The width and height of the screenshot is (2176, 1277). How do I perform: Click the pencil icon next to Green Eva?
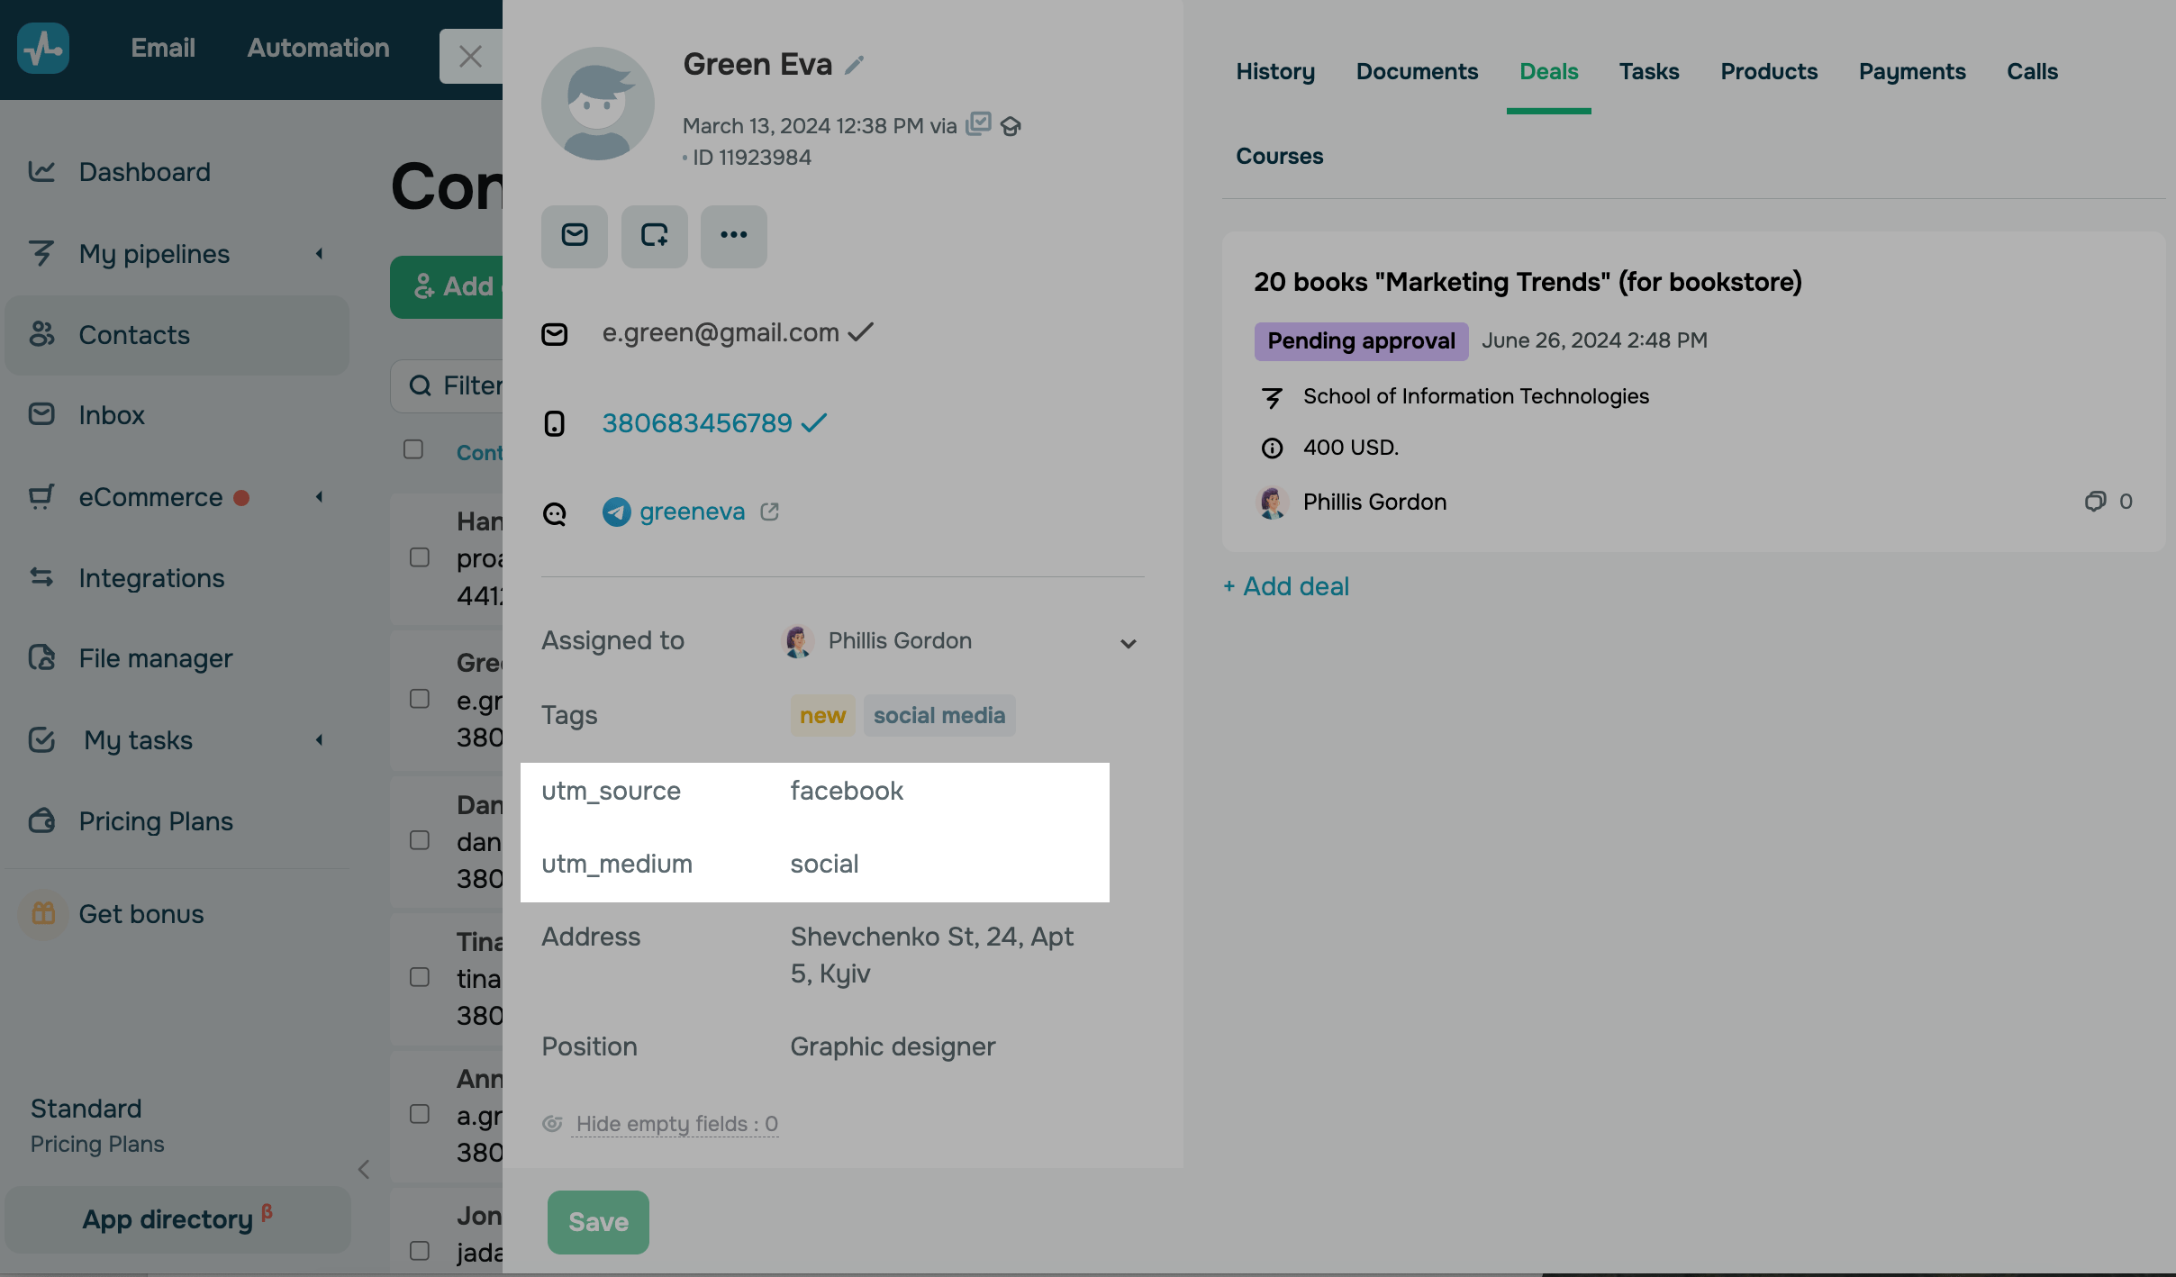(854, 65)
